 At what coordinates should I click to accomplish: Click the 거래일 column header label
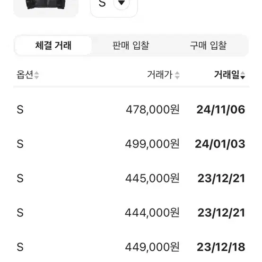click(227, 75)
